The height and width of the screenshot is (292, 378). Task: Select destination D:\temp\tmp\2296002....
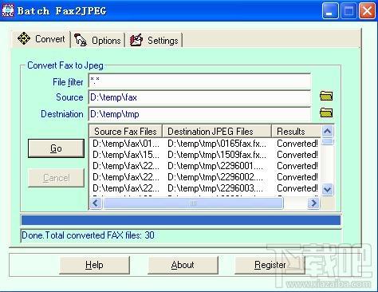click(215, 177)
